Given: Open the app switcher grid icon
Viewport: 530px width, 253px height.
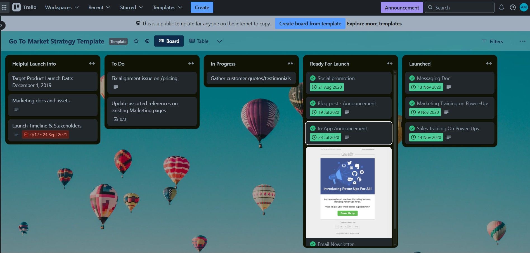Looking at the screenshot, I should click(4, 8).
